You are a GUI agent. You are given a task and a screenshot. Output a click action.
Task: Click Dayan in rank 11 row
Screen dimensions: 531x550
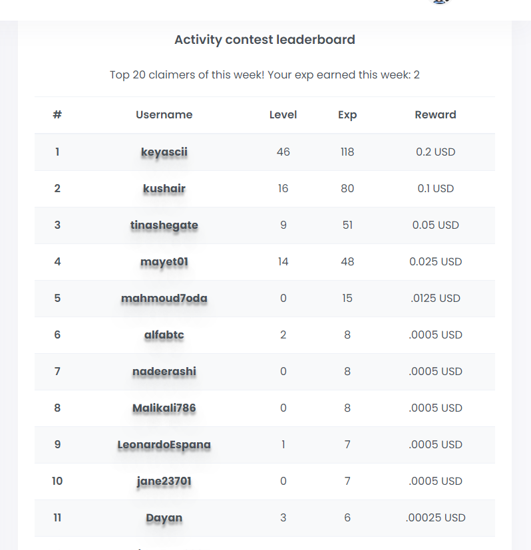pos(164,517)
